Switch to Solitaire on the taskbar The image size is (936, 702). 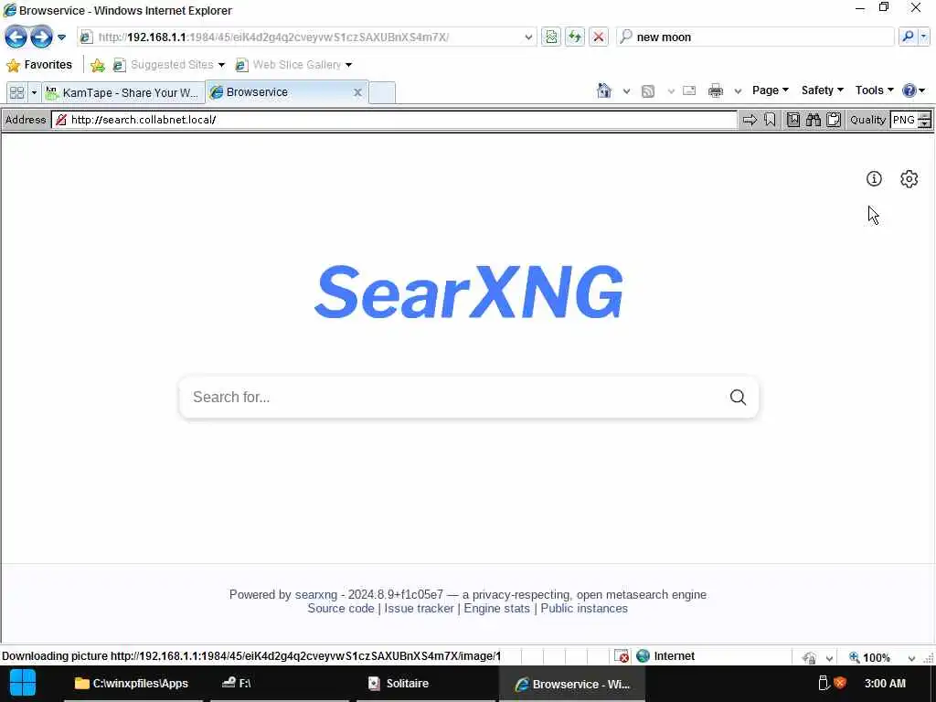pos(426,684)
